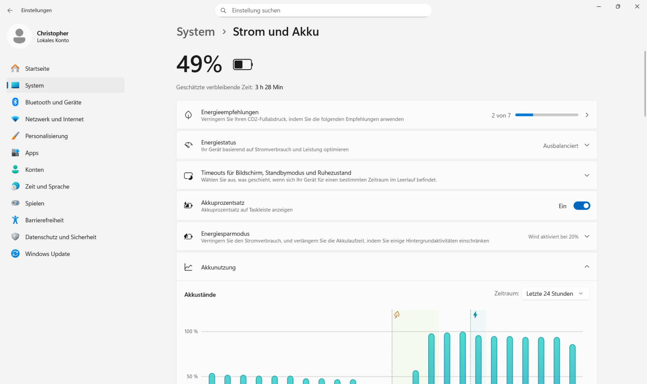Screen dimensions: 647x384
Task: Collapse the Akkunutzung section
Action: pos(587,267)
